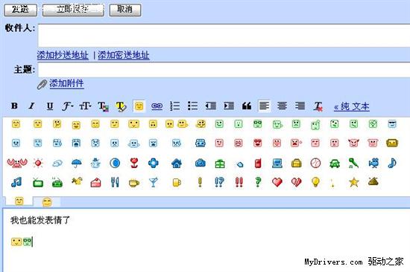Insert the whole red heart emoticon
410x272 pixels.
pos(277,182)
